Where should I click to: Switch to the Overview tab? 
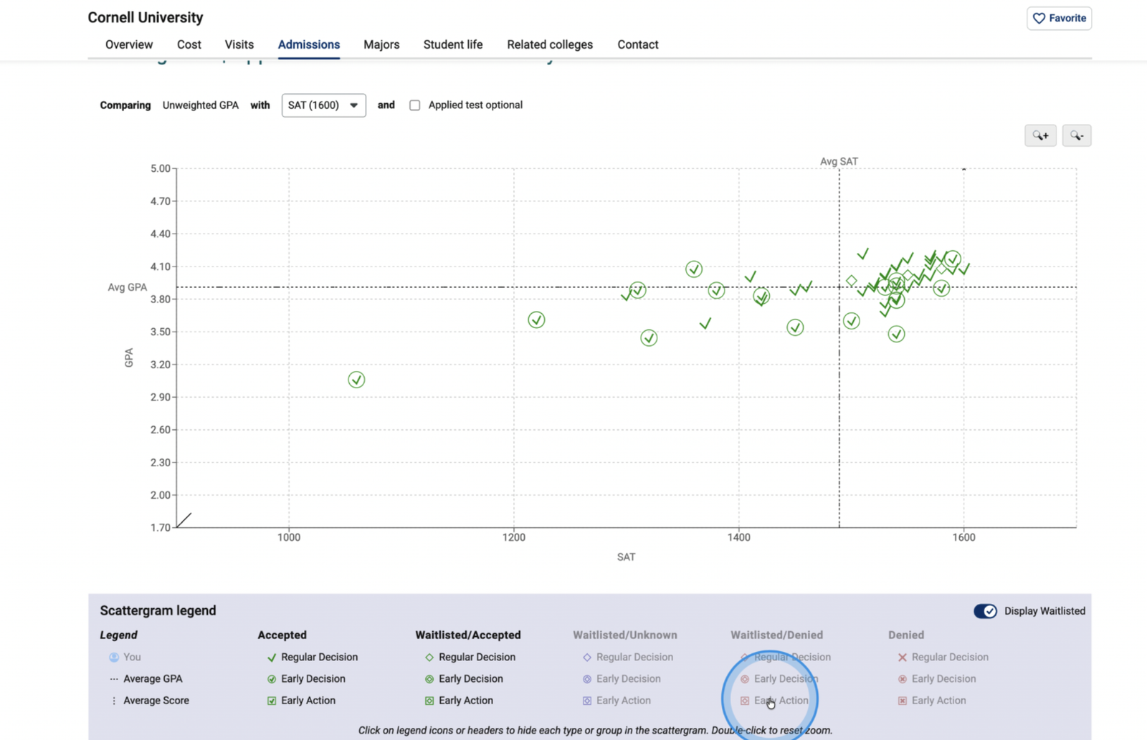(x=129, y=44)
